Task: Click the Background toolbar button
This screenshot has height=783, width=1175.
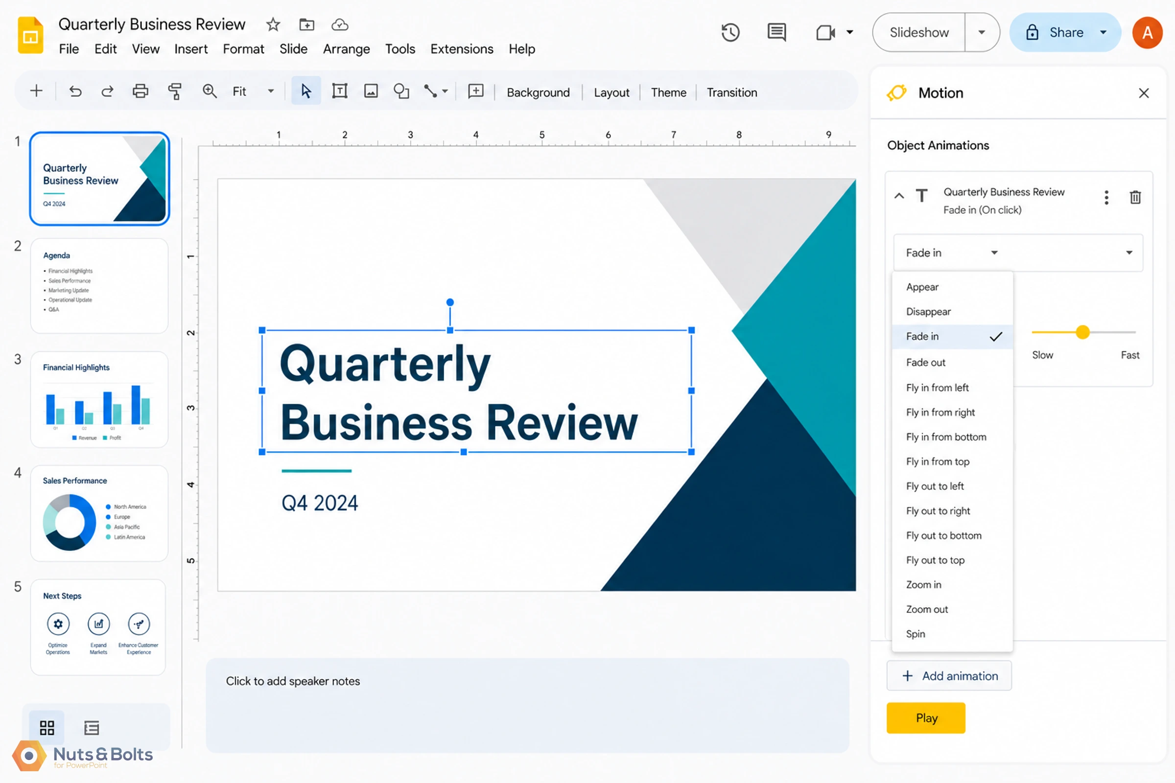Action: point(538,92)
